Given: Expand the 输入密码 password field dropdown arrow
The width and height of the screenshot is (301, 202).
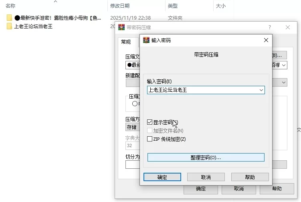Looking at the screenshot, I should (x=261, y=90).
